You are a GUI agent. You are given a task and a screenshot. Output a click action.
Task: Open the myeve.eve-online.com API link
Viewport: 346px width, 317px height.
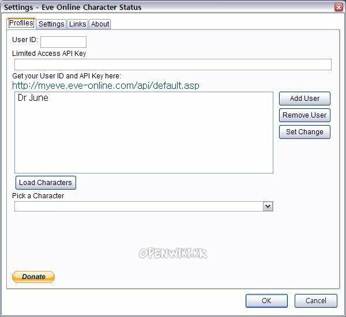coord(106,86)
